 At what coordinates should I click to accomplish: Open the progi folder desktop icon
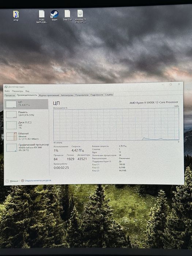(x=16, y=16)
